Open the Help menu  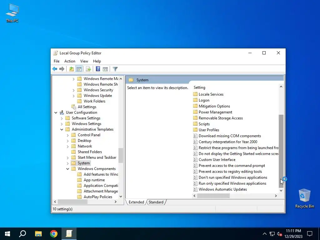[x=97, y=61]
